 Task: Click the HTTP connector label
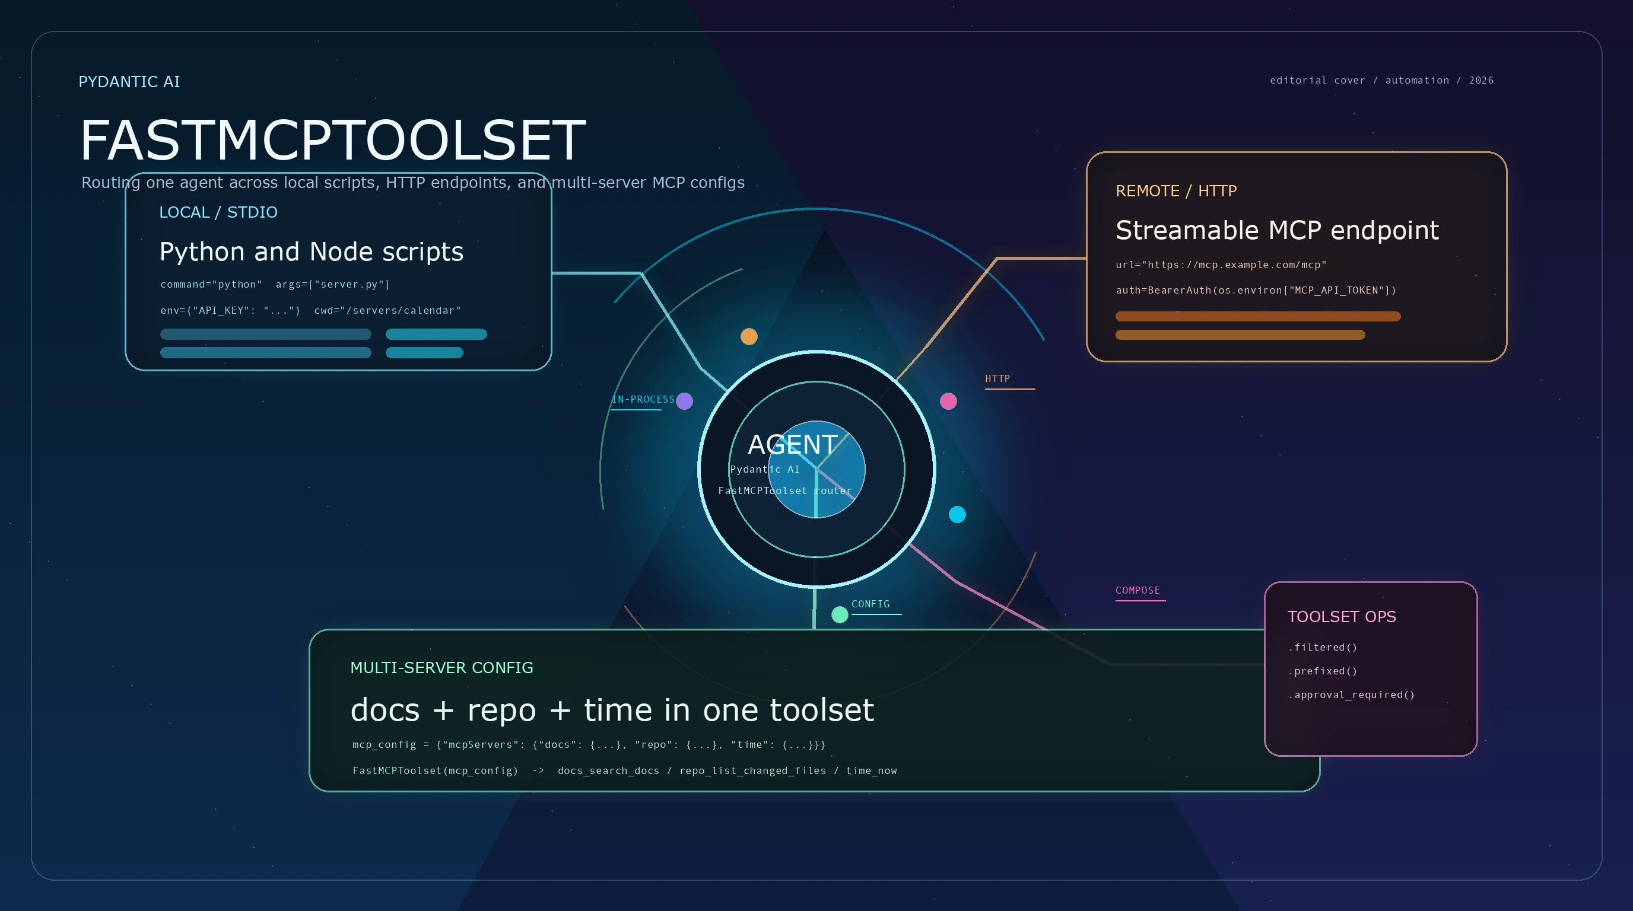[997, 379]
